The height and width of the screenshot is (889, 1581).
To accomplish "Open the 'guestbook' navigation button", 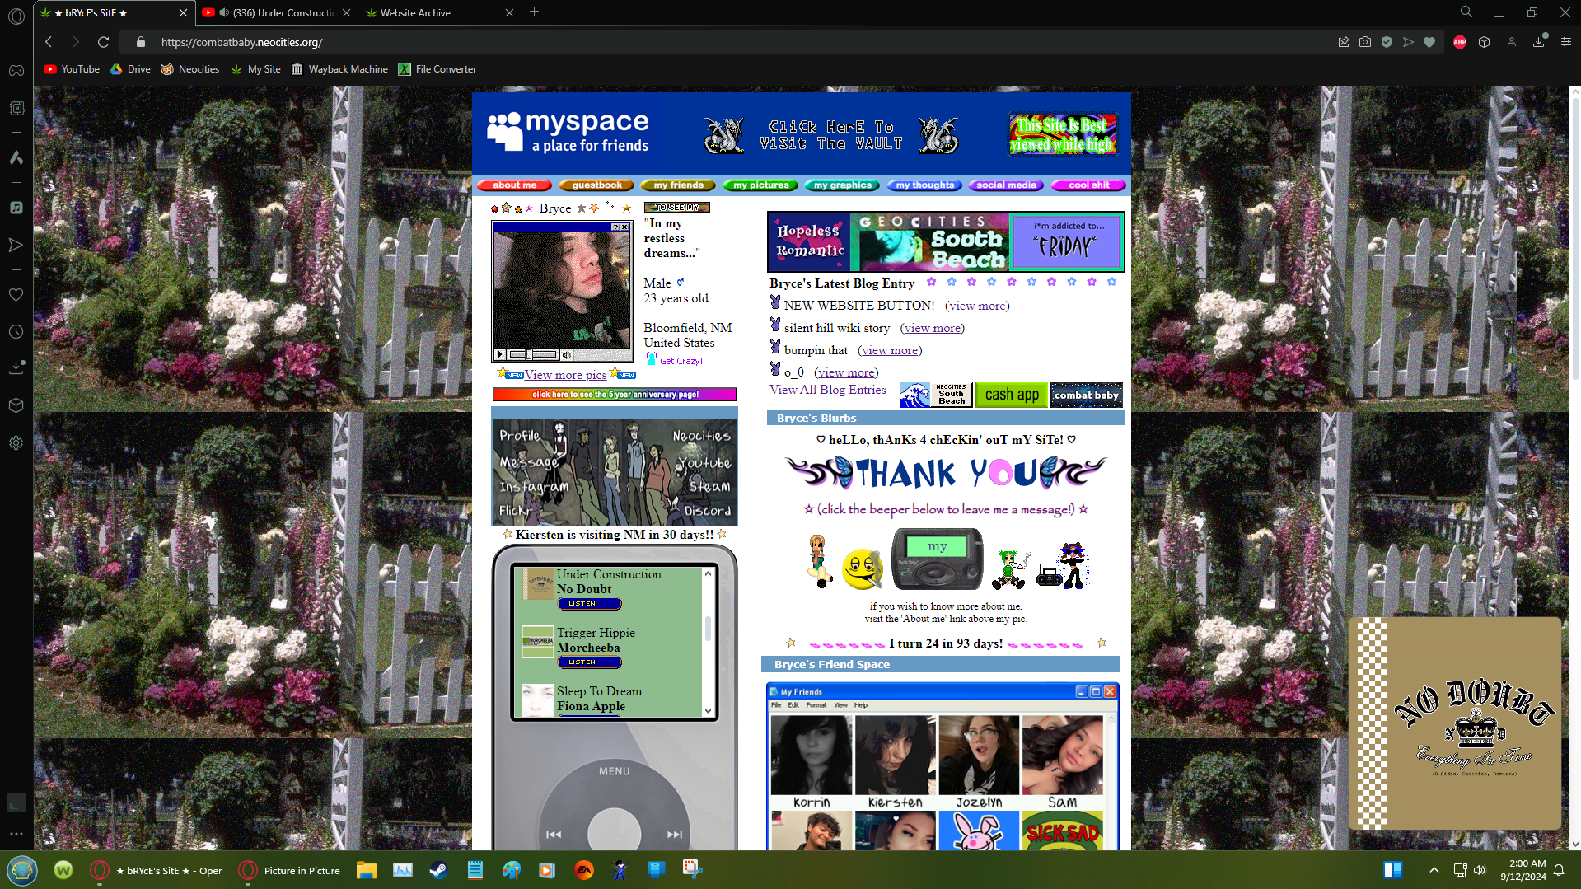I will pyautogui.click(x=596, y=185).
